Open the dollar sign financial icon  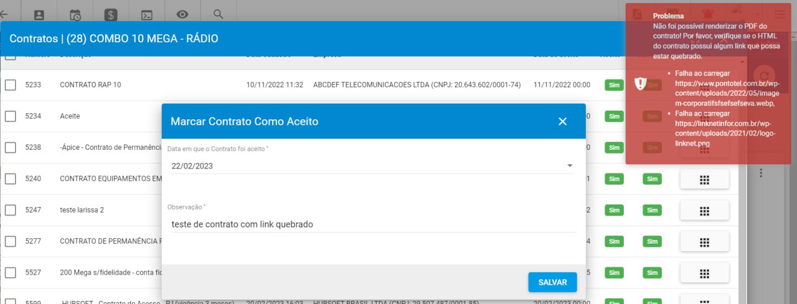[x=111, y=14]
